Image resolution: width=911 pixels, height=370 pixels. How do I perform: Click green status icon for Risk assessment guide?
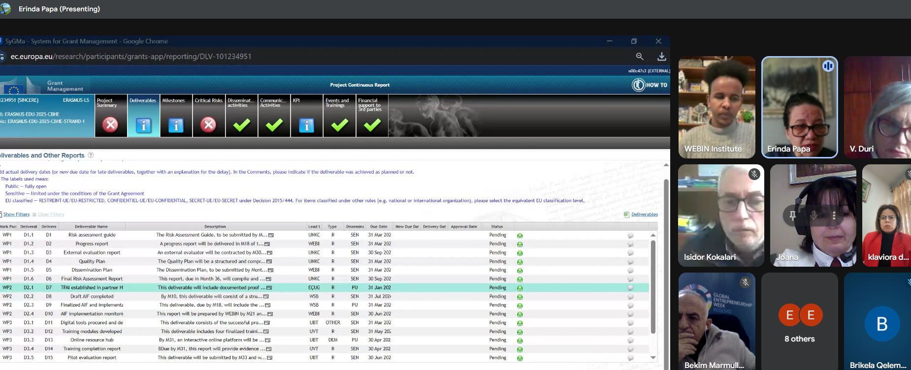click(520, 236)
